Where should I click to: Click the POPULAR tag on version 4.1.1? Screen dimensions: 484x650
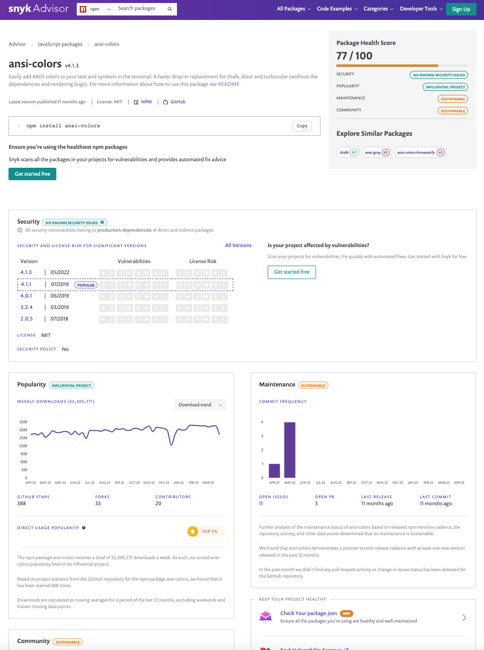86,285
